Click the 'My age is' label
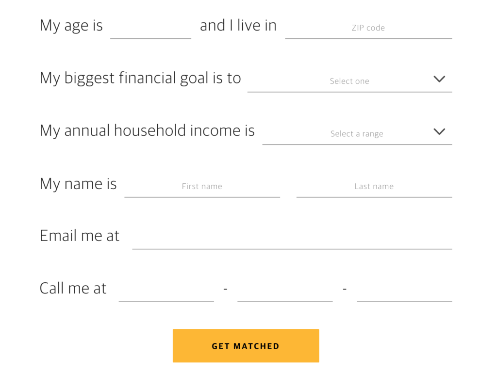This screenshot has height=371, width=497. pos(71,25)
